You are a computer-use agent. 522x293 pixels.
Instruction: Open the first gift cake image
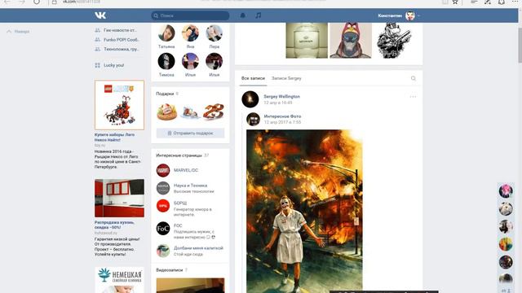pos(166,112)
